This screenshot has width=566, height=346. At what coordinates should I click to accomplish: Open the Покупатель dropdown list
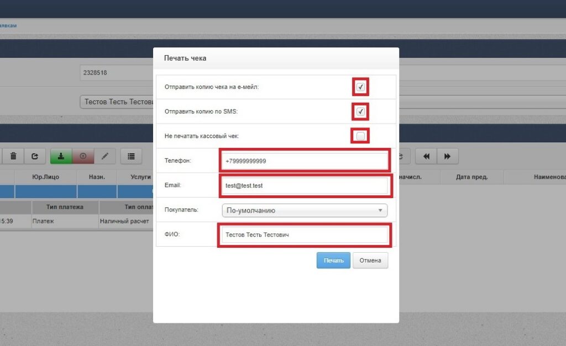(x=305, y=210)
